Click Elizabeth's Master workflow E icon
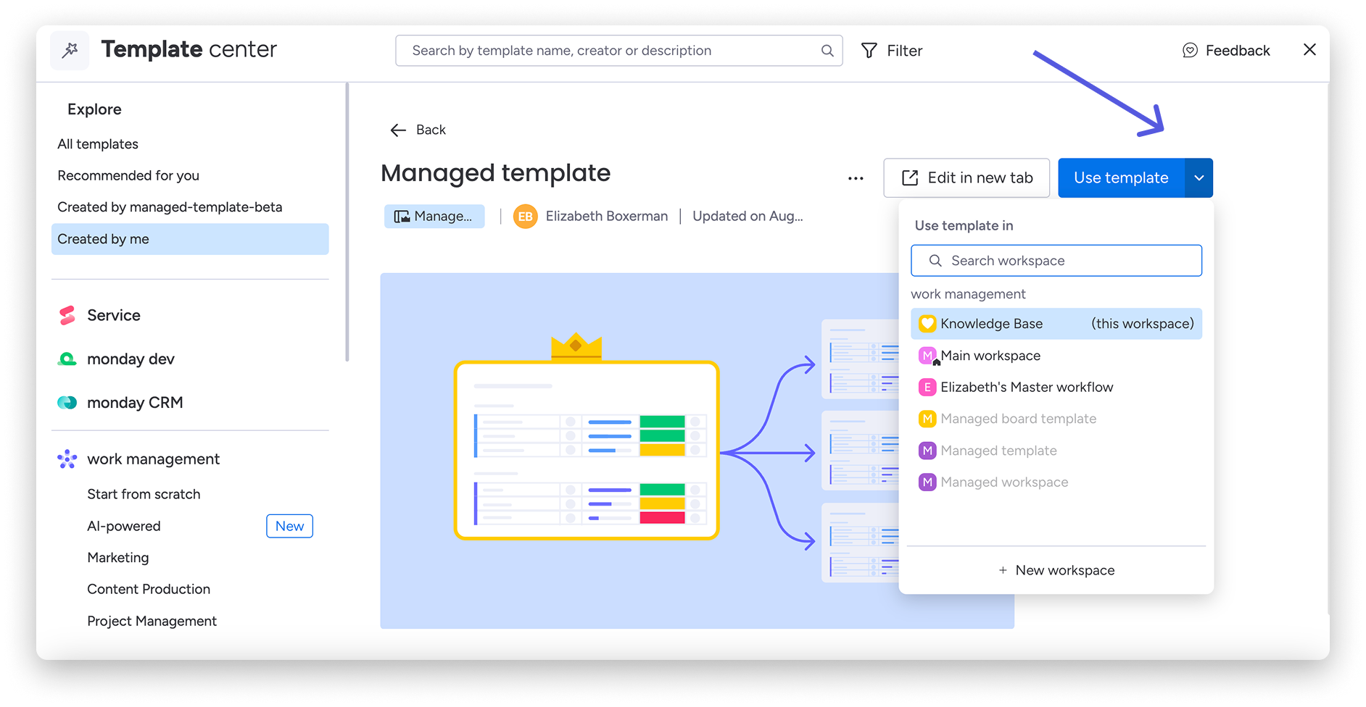1366x707 pixels. click(927, 387)
